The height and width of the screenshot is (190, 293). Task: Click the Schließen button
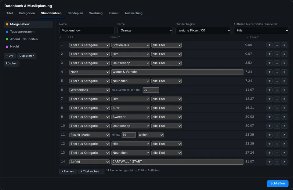pyautogui.click(x=277, y=183)
